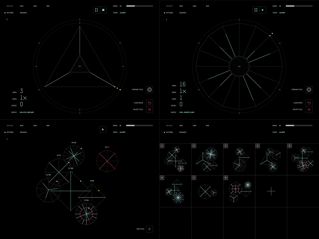Click Load in the bottom-left panel

tap(35, 125)
